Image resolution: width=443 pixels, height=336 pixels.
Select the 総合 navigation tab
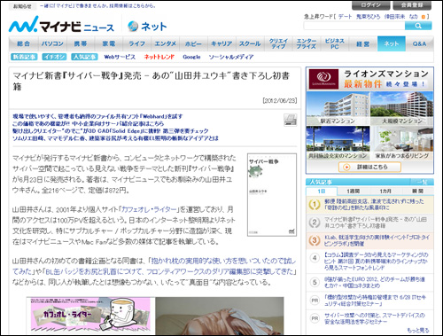click(24, 43)
